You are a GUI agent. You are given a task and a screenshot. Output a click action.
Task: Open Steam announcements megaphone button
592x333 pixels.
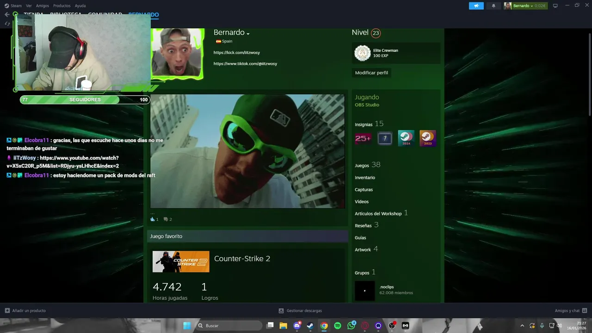click(476, 6)
